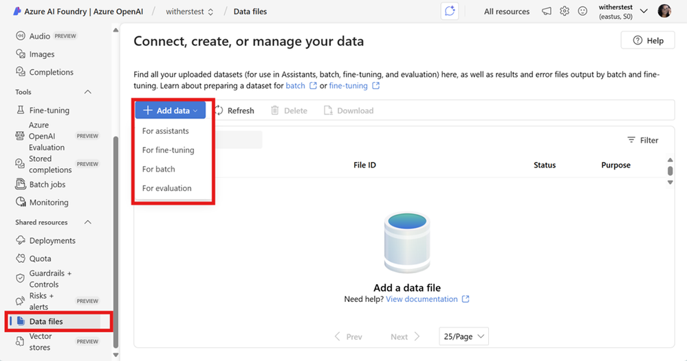The height and width of the screenshot is (361, 687).
Task: Click the table scroll down arrow
Action: [x=670, y=183]
